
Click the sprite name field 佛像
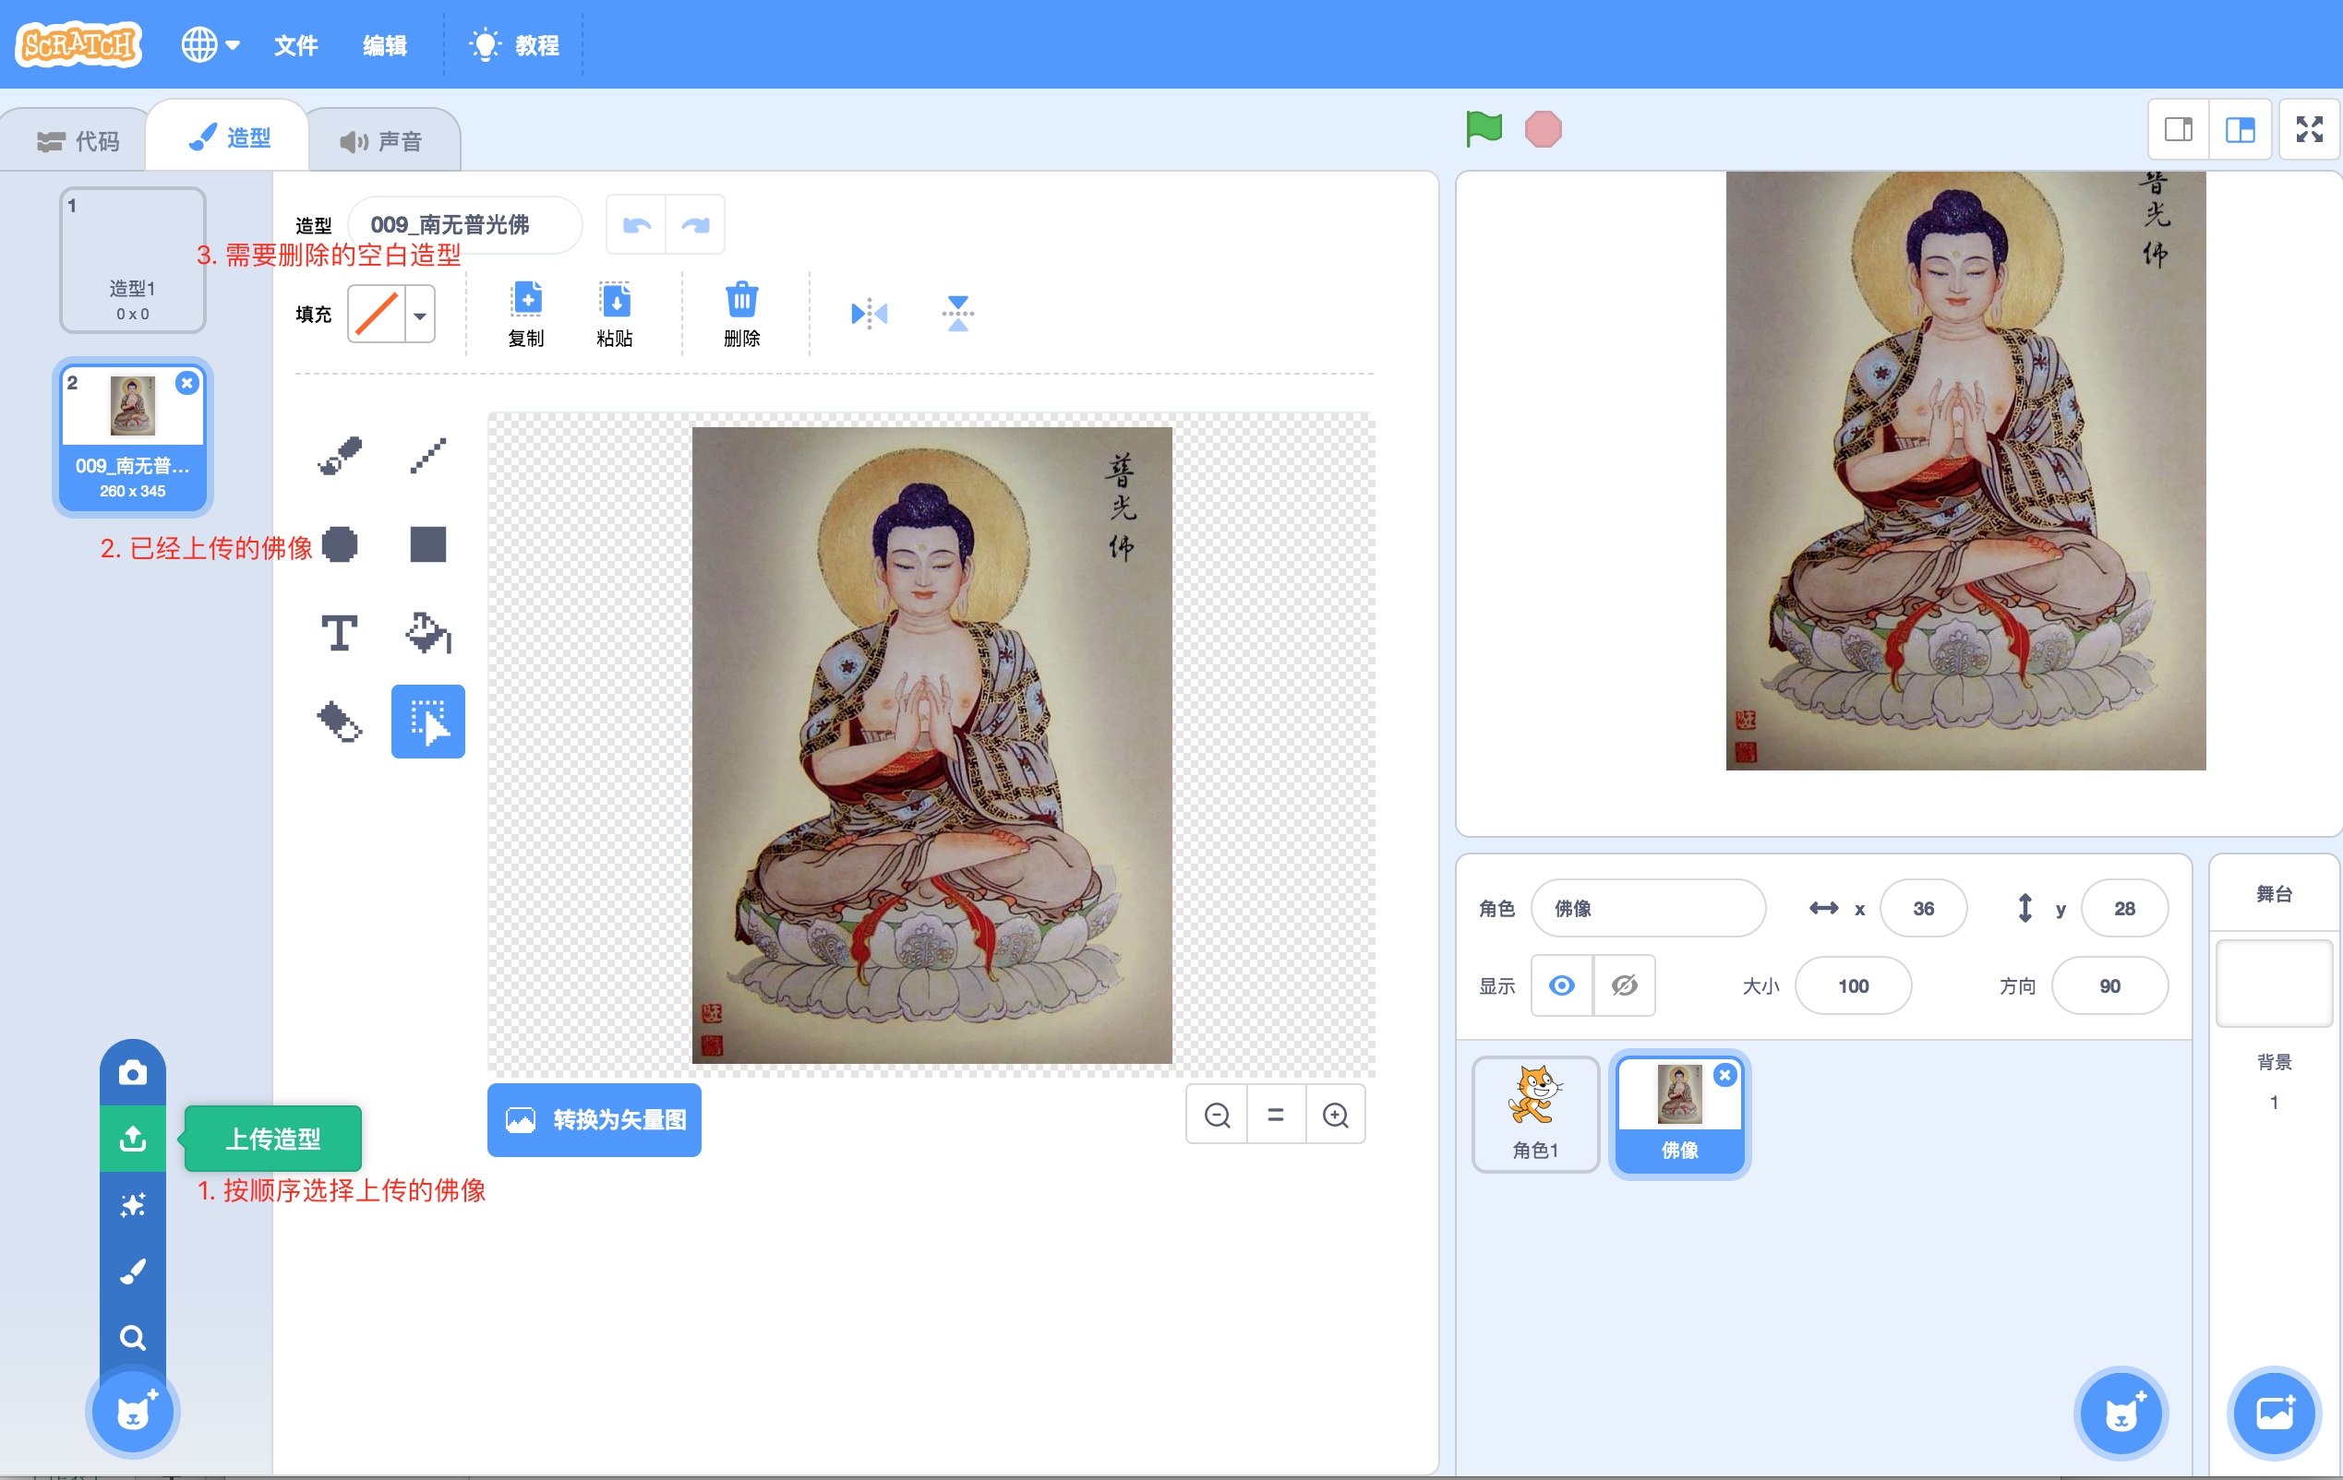[x=1648, y=908]
